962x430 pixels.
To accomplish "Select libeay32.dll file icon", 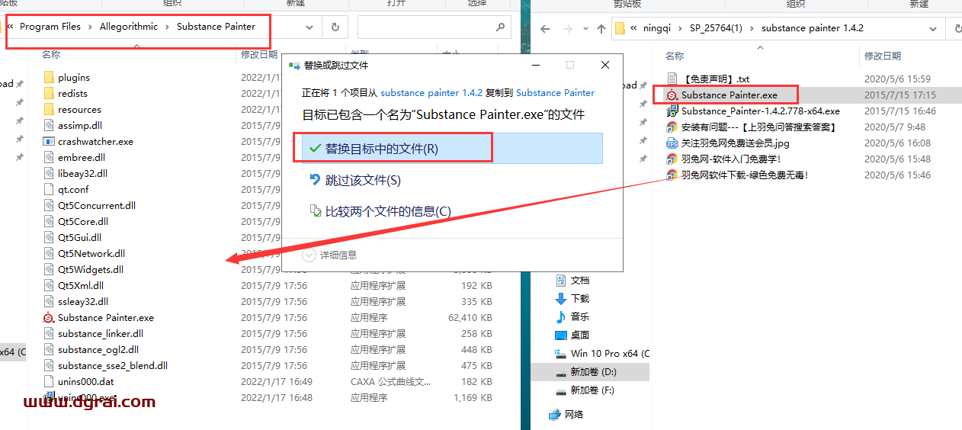I will click(x=50, y=173).
